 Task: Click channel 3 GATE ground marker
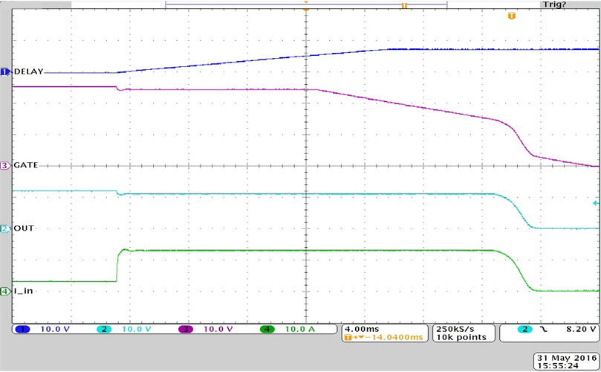tap(5, 165)
